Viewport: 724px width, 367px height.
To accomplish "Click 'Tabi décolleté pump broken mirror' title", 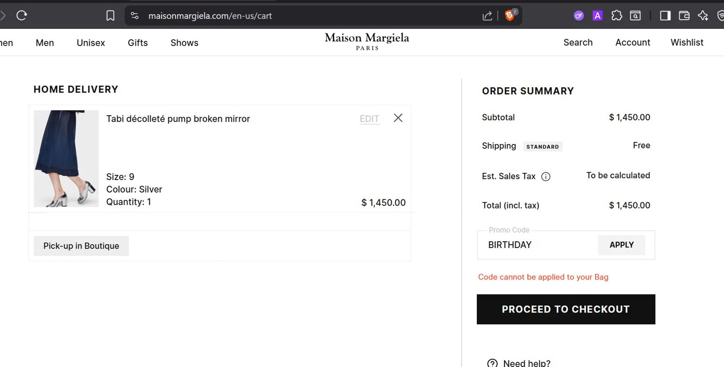I will coord(178,119).
